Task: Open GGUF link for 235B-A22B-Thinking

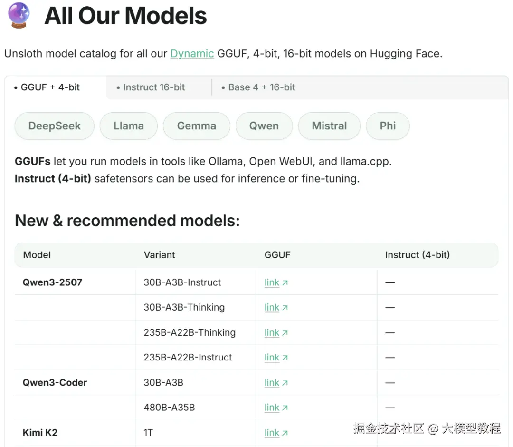Action: [x=276, y=332]
